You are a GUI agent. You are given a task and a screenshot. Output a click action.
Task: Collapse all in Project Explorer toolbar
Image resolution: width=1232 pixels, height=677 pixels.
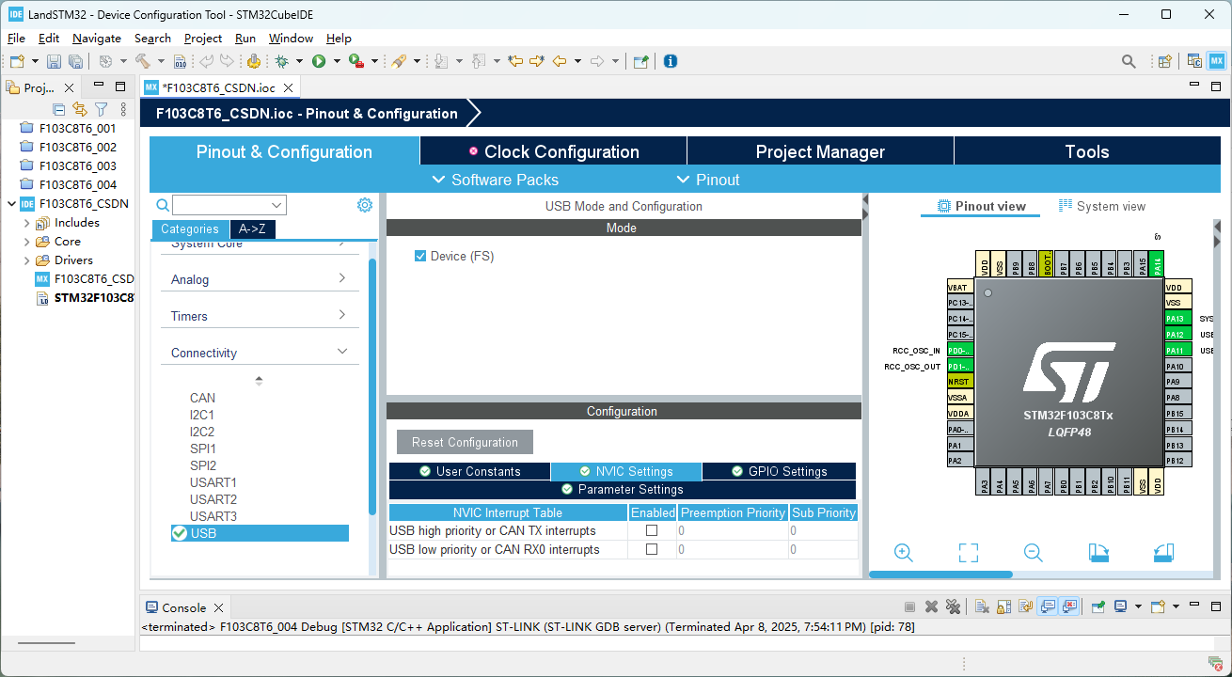[59, 110]
